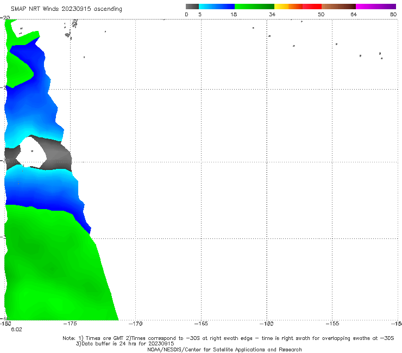Click the brown 50-64 segment of the color bar

coord(338,7)
